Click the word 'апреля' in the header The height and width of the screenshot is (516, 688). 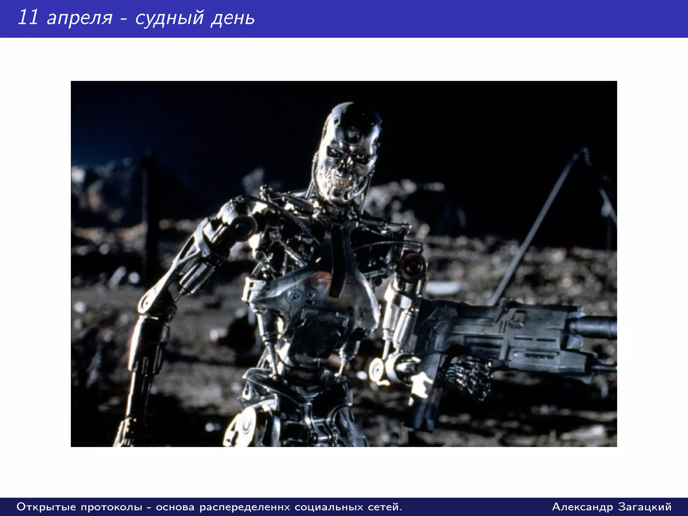coord(80,18)
